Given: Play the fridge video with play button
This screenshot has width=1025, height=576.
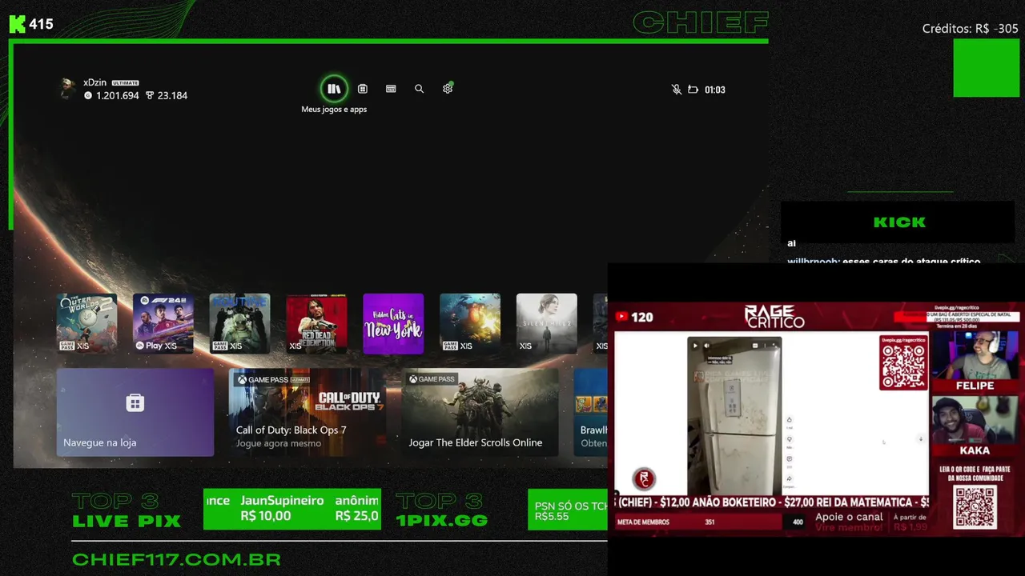Looking at the screenshot, I should click(695, 346).
